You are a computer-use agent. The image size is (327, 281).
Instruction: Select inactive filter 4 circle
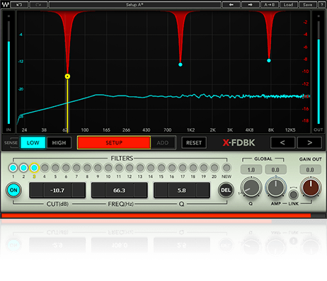45,168
